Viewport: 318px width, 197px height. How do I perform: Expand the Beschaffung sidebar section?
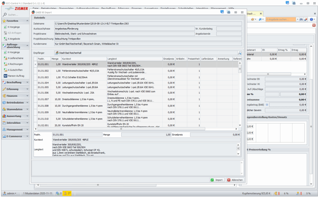coord(15,82)
